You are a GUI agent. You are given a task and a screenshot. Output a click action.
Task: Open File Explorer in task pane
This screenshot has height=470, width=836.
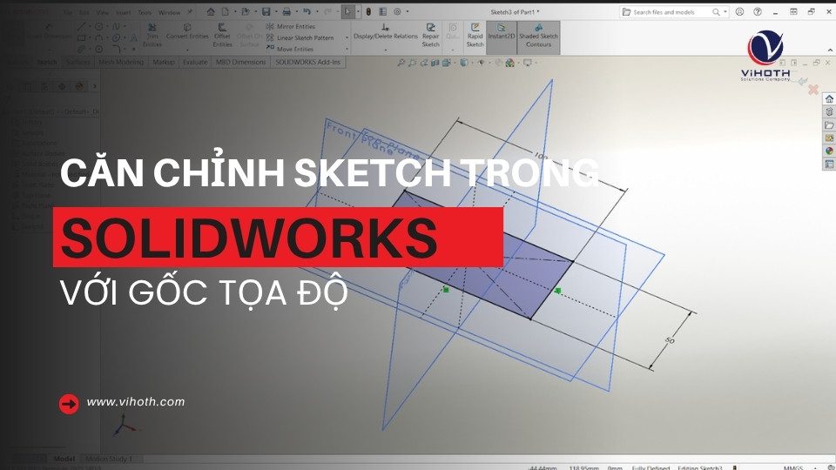coord(829,125)
